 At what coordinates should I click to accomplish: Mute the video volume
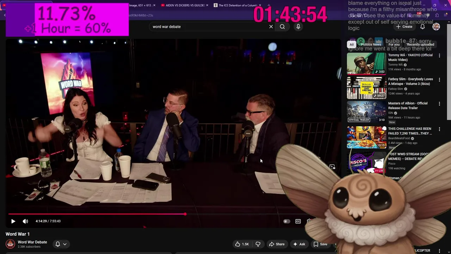25,221
